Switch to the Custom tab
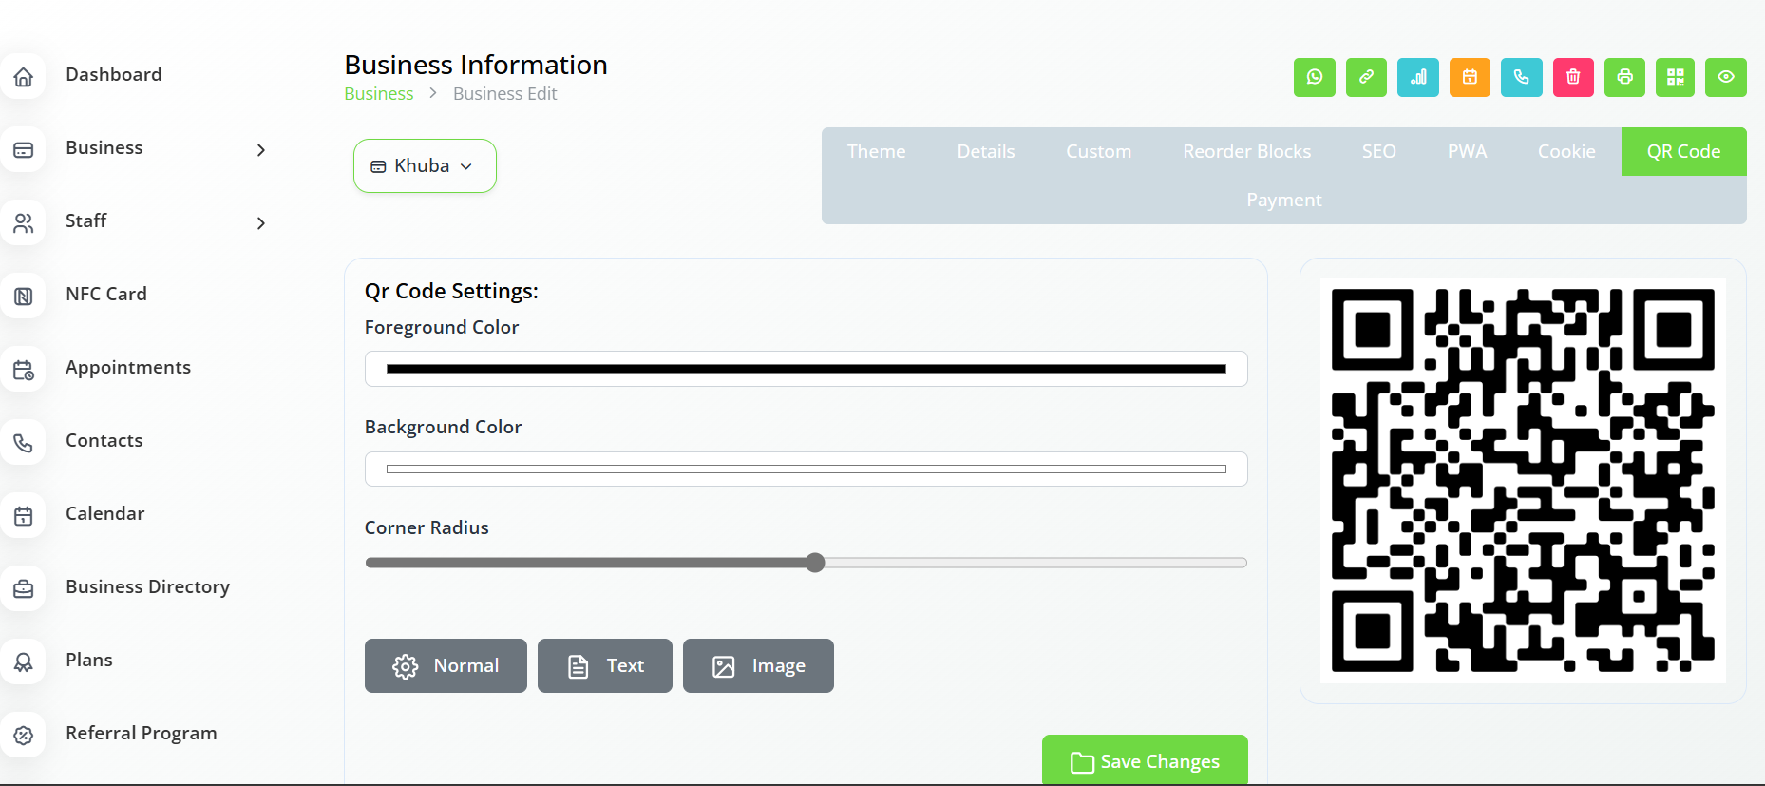Image resolution: width=1765 pixels, height=786 pixels. 1098,151
